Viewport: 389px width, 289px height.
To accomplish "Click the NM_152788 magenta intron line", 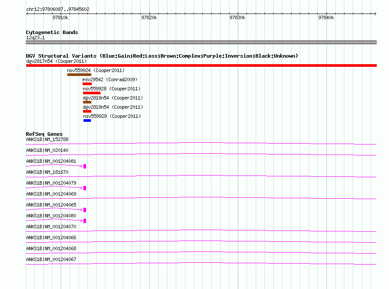I will point(201,143).
